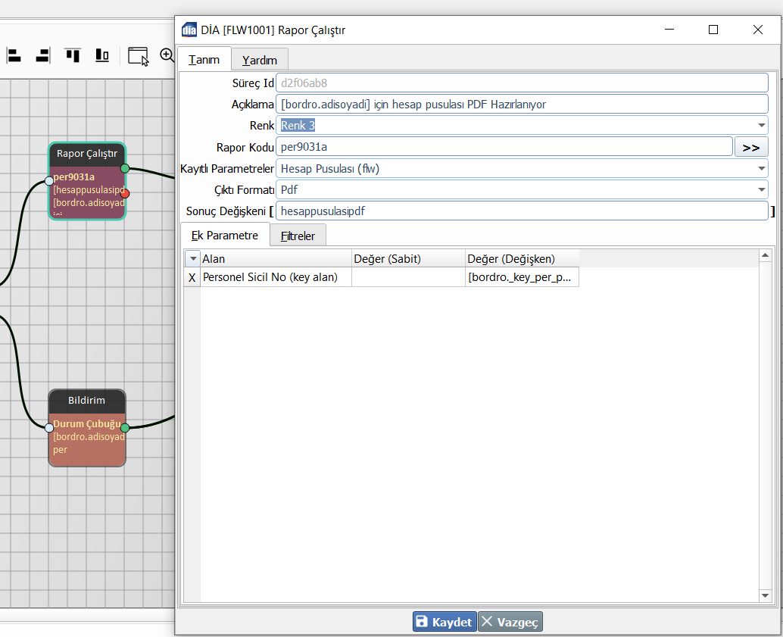The height and width of the screenshot is (637, 783).
Task: Select the align bottom edges tool
Action: tap(102, 55)
